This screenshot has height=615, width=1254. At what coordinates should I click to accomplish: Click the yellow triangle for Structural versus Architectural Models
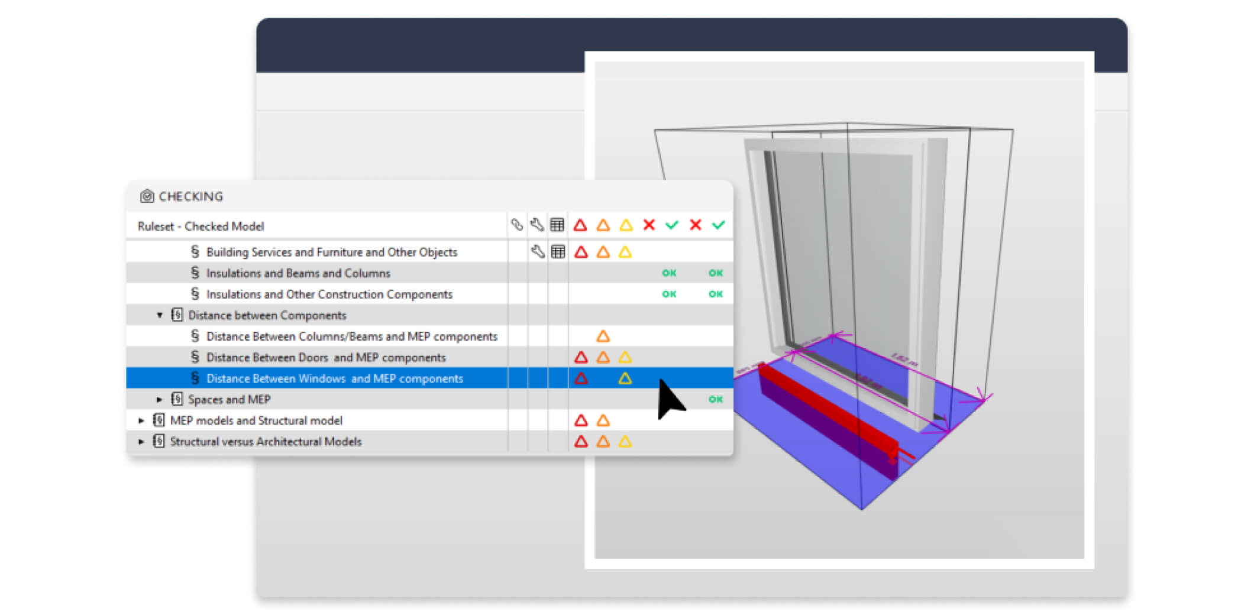click(x=625, y=441)
